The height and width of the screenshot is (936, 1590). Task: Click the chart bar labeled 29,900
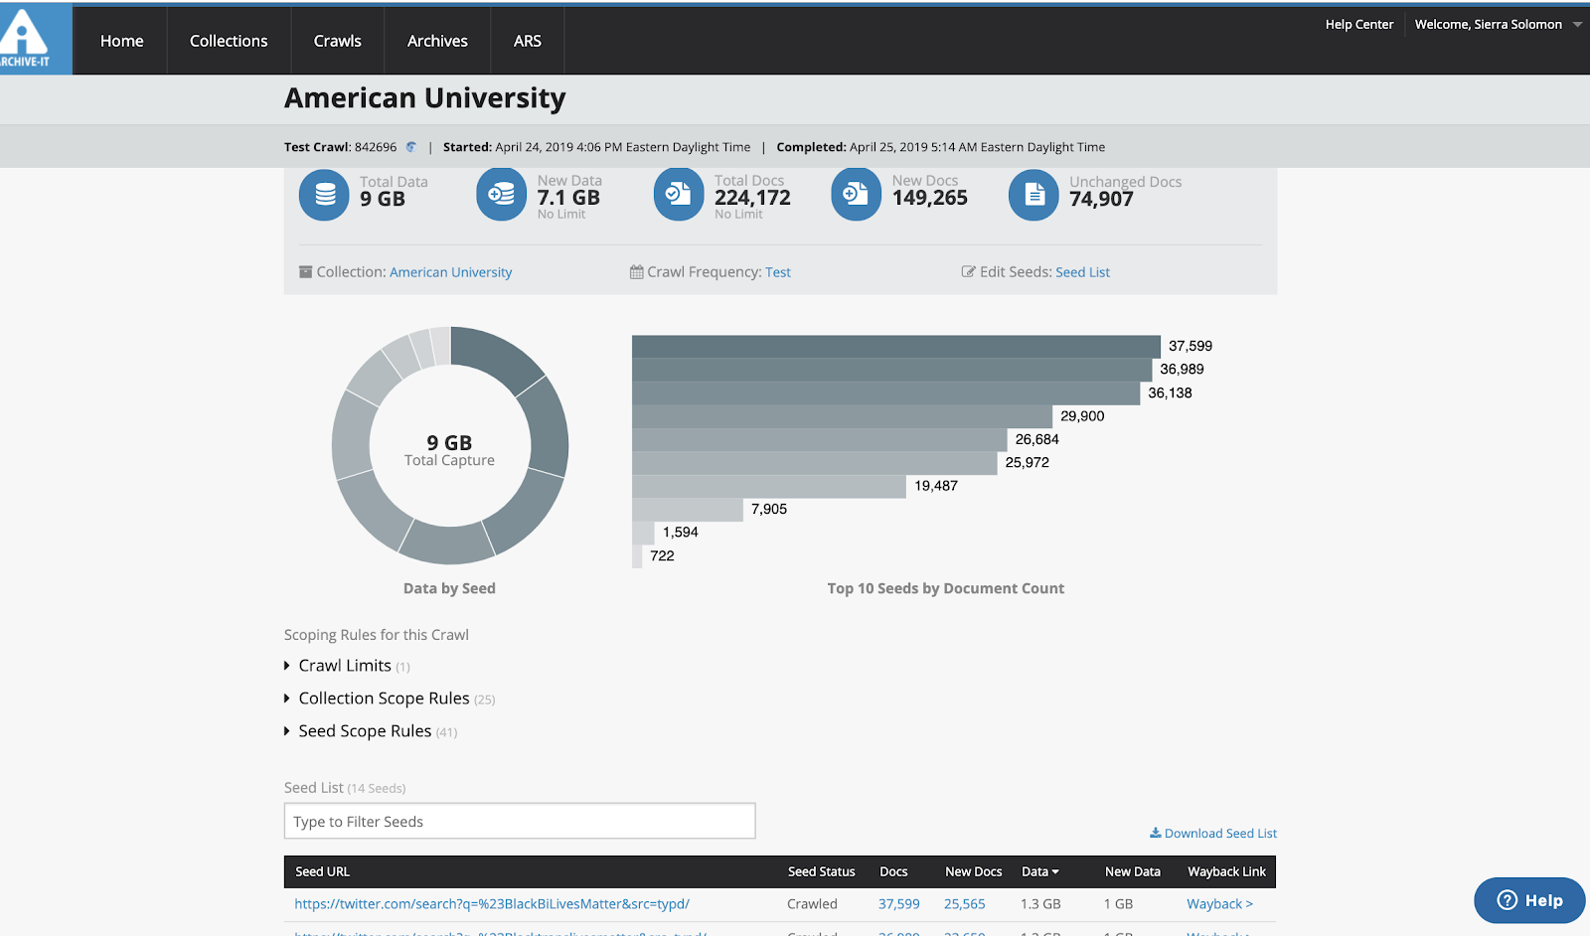[842, 416]
